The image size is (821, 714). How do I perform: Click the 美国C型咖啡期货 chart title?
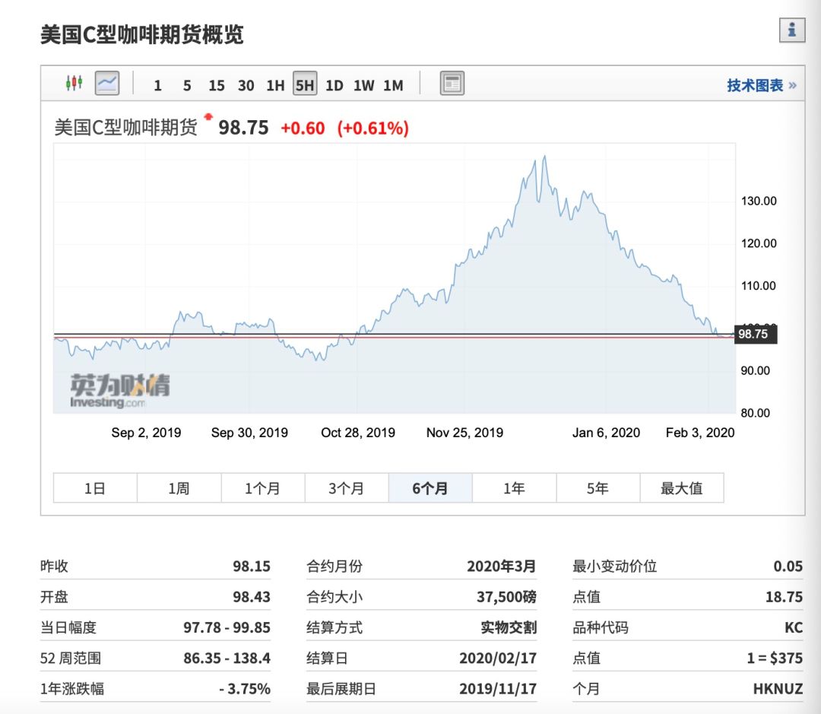pos(125,127)
